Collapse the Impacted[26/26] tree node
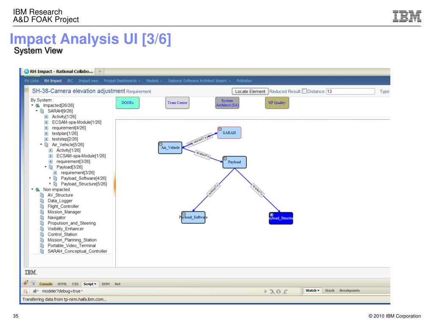Viewport: 434px width, 326px height. coord(32,105)
